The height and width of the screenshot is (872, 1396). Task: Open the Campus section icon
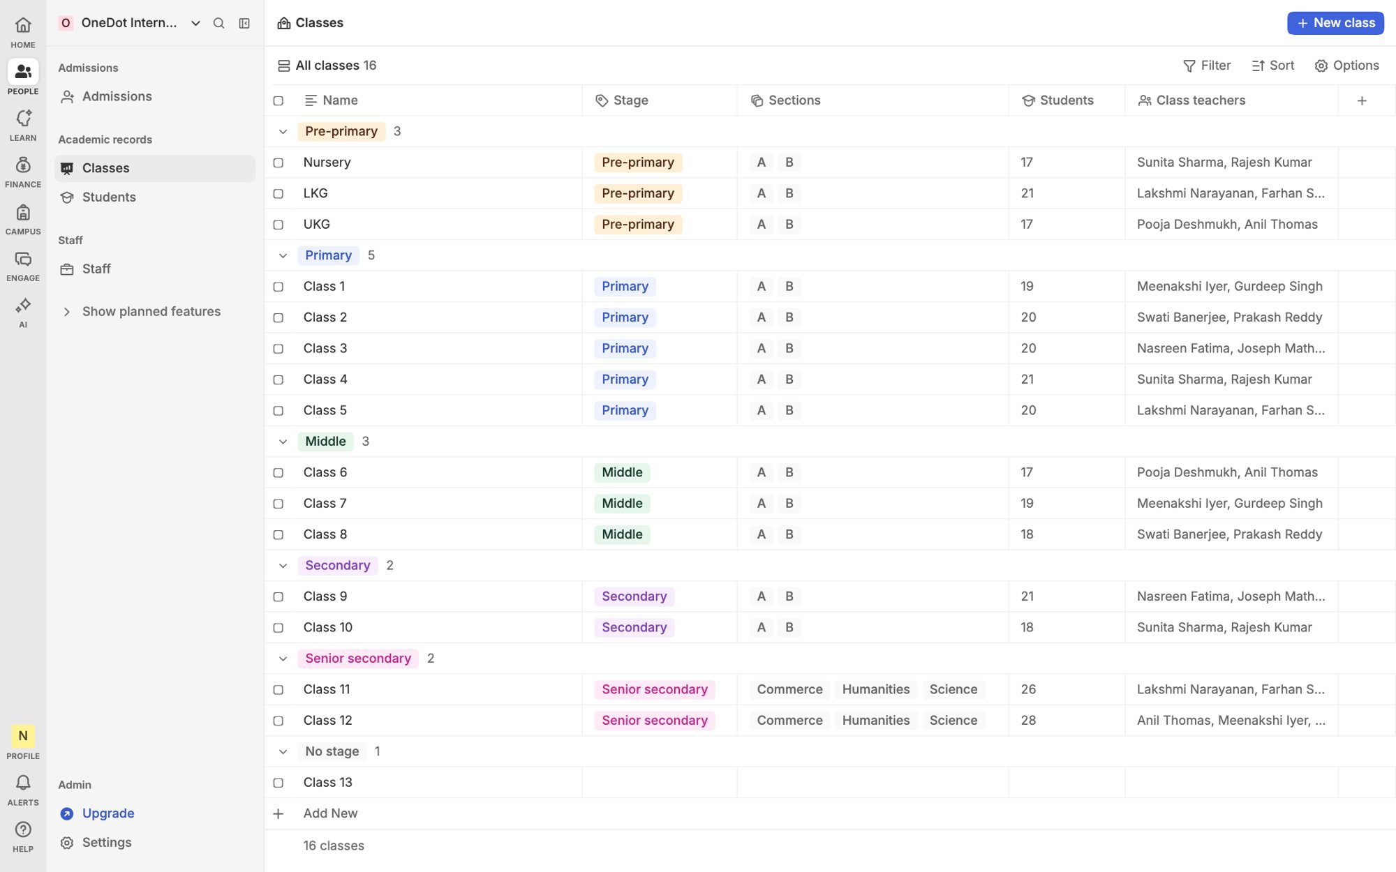coord(23,212)
